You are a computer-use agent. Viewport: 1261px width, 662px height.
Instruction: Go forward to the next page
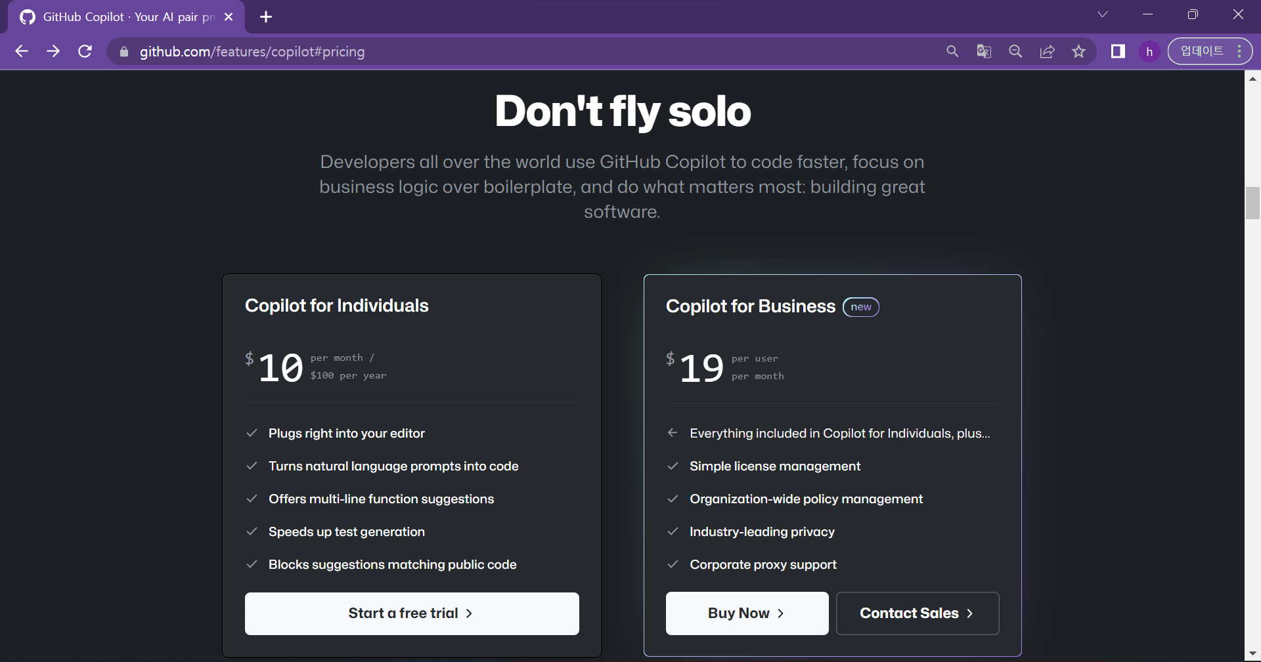53,51
